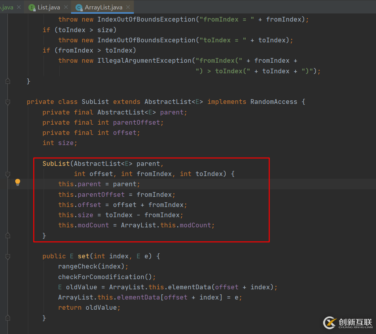Click the SubList constructor name
376x334 pixels.
point(56,163)
